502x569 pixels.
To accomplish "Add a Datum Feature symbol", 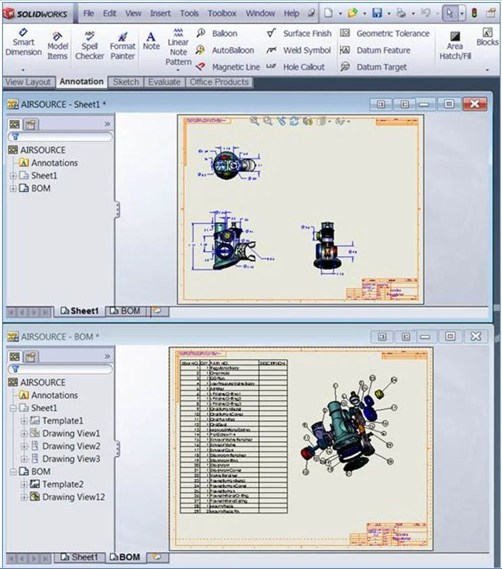I will tap(375, 50).
